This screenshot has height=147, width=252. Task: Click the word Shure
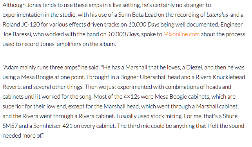(x=230, y=116)
